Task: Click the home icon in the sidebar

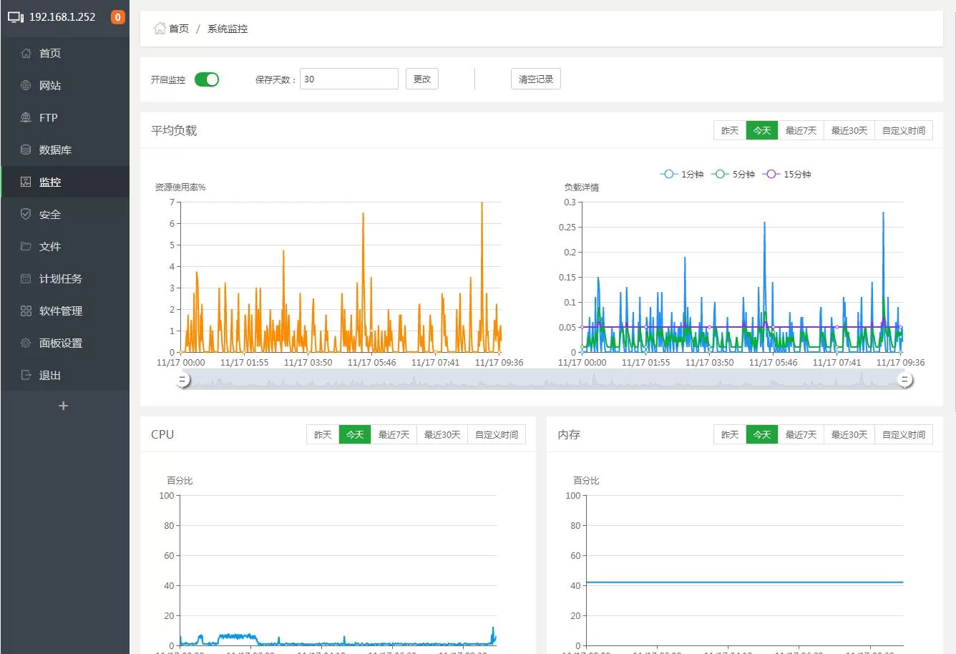Action: [26, 54]
